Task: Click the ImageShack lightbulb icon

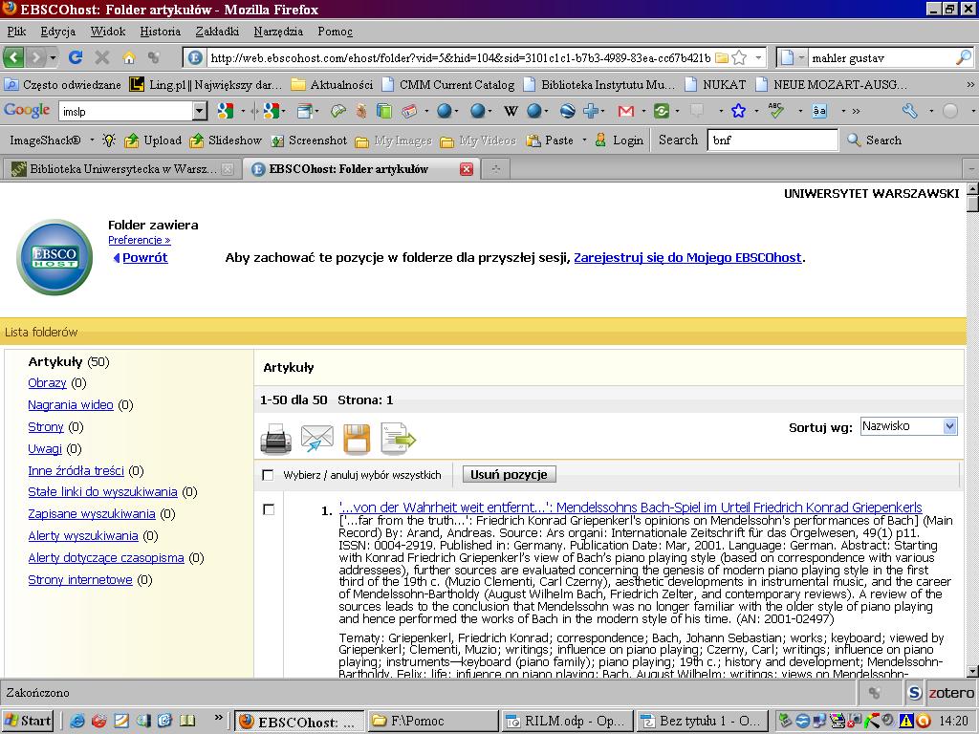Action: (x=109, y=140)
